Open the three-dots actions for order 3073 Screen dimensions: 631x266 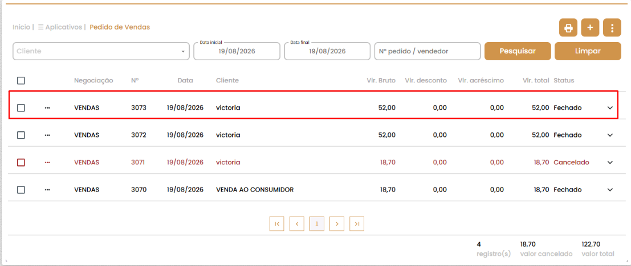(x=47, y=108)
